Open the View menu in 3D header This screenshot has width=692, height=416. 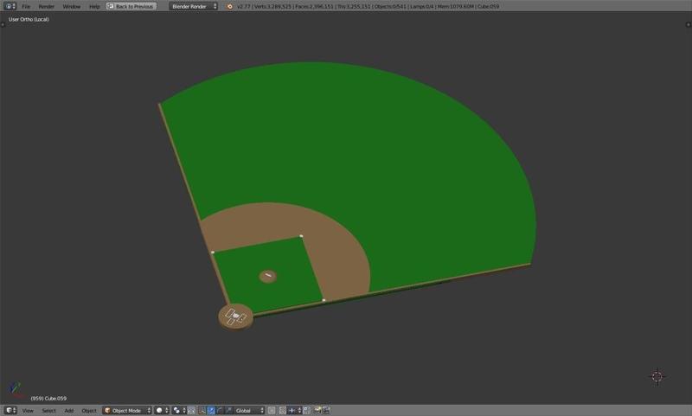point(28,411)
